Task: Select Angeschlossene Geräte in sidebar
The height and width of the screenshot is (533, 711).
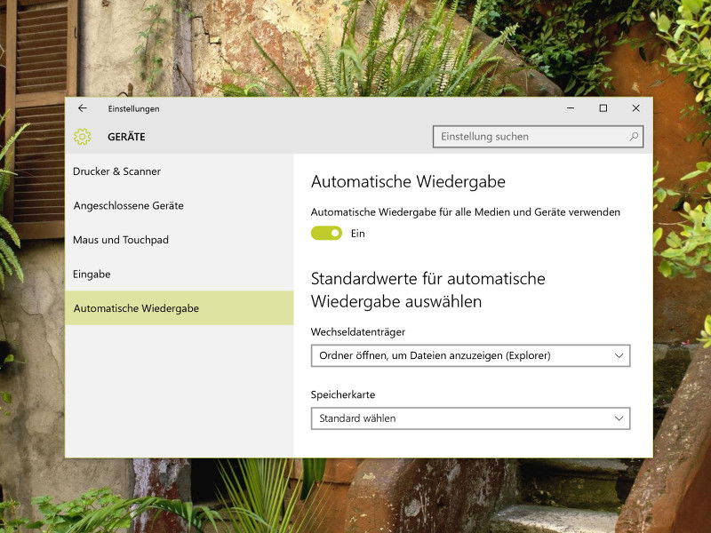Action: pyautogui.click(x=180, y=206)
